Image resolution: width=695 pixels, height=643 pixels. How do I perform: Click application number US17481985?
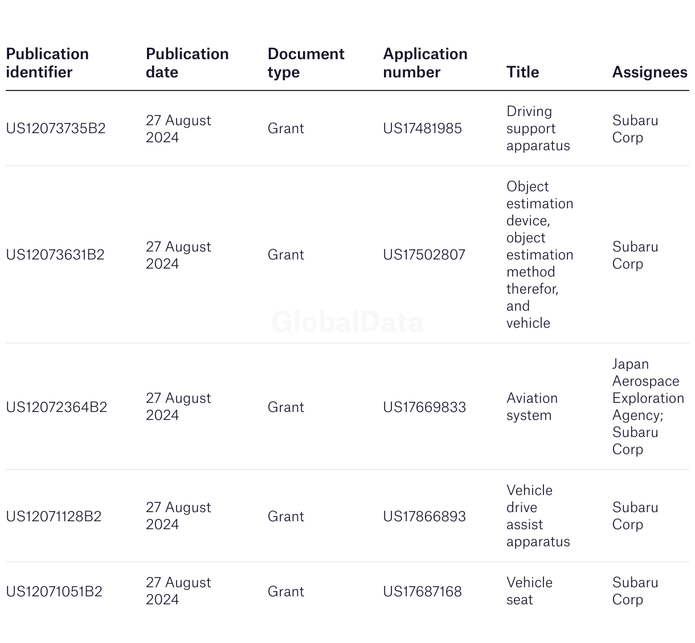422,129
